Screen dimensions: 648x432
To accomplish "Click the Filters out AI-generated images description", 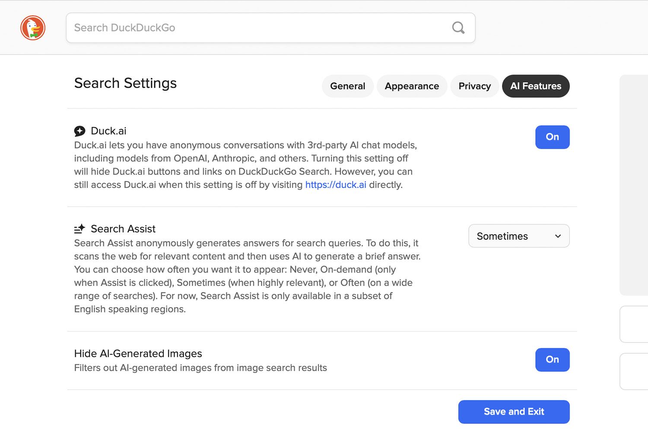I will pos(200,368).
